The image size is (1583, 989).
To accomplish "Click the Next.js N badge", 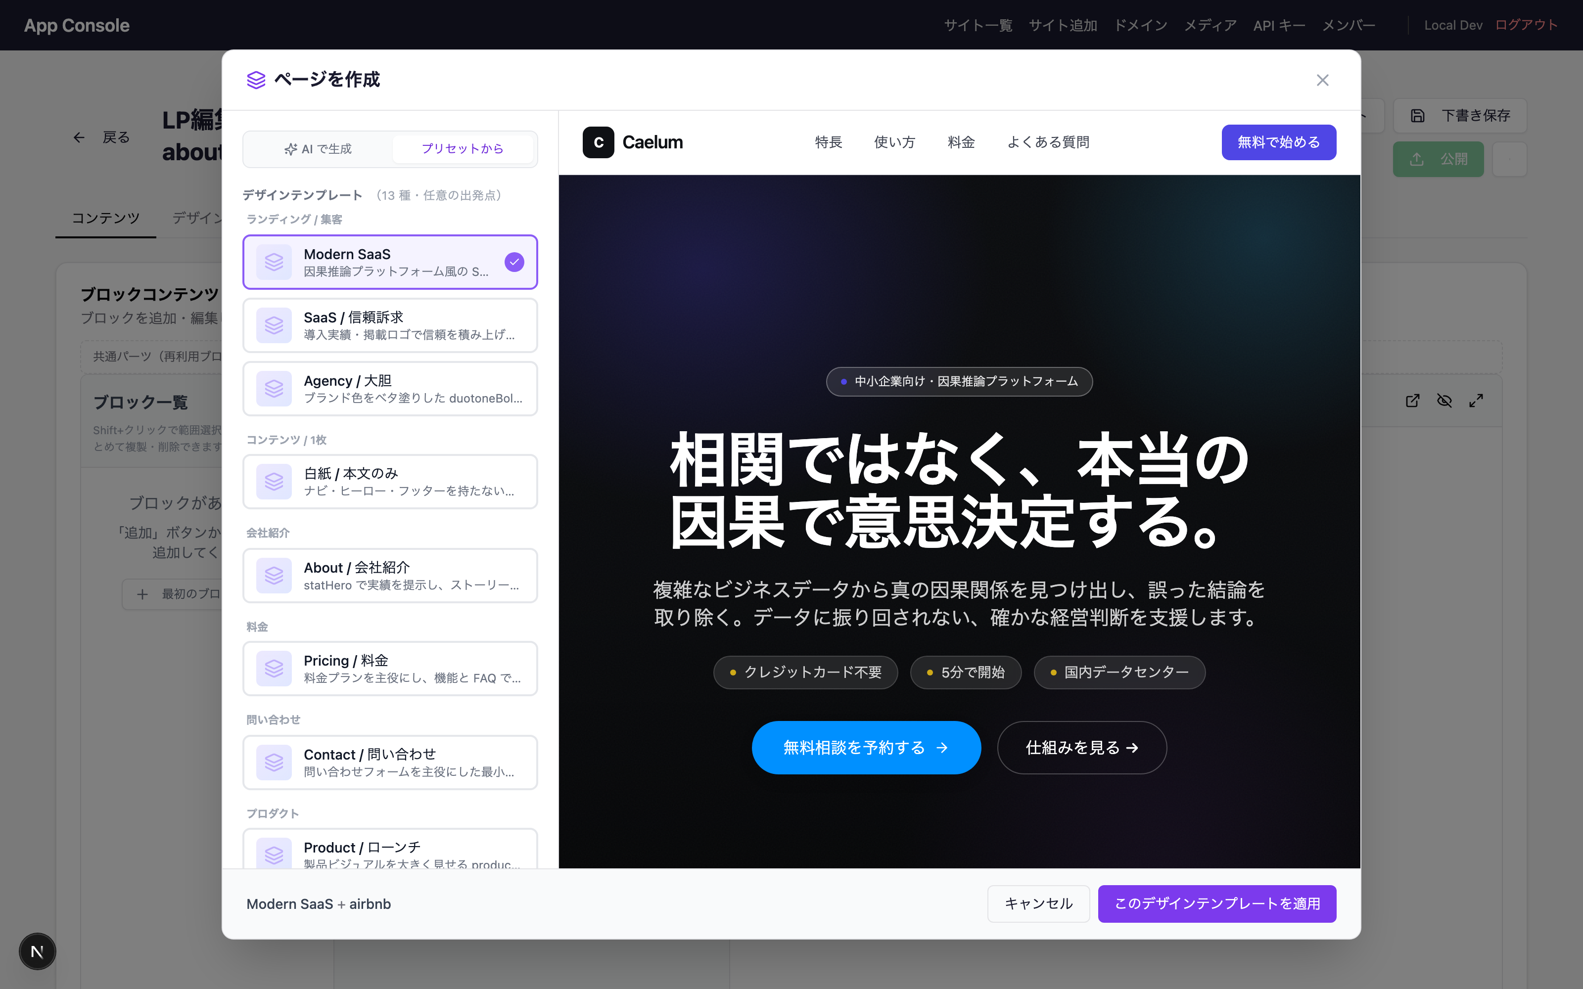I will pyautogui.click(x=37, y=952).
